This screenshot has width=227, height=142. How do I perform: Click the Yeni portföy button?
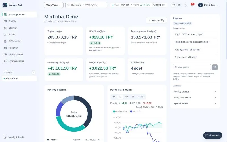[157, 20]
